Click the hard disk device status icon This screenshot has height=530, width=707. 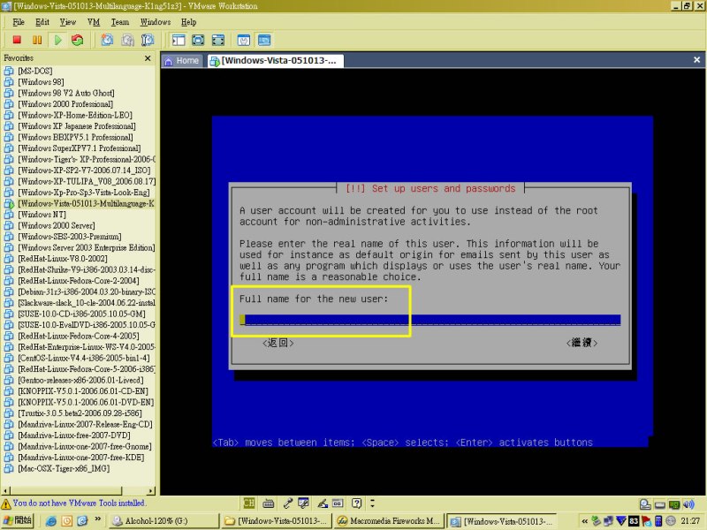pos(660,504)
